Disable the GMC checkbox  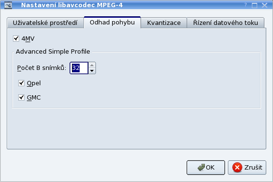click(21, 97)
